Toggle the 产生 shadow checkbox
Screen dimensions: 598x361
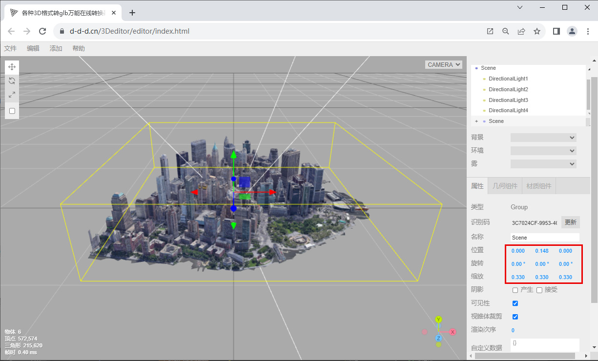515,290
